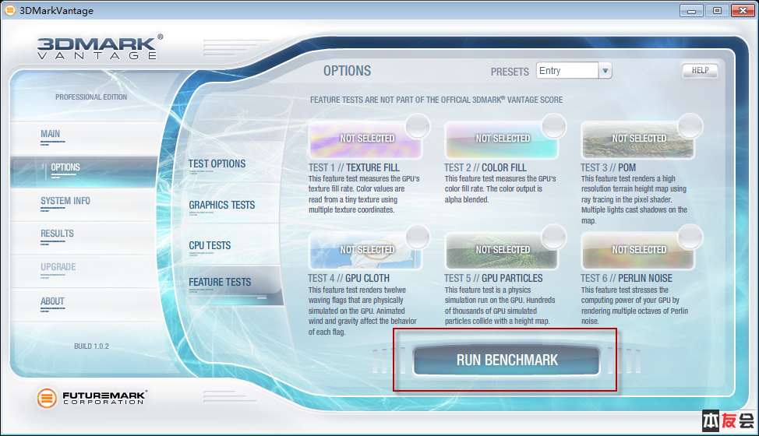
Task: Close the 3DMarkVantage window
Action: coord(743,10)
